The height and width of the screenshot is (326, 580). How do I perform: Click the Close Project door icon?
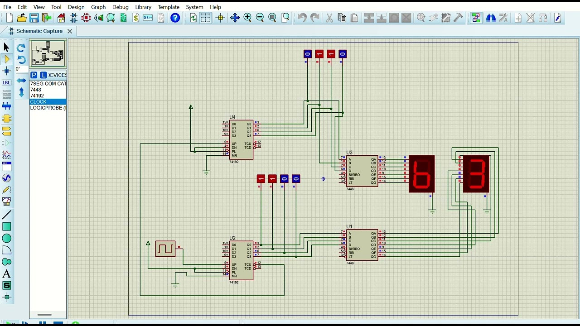(x=46, y=18)
